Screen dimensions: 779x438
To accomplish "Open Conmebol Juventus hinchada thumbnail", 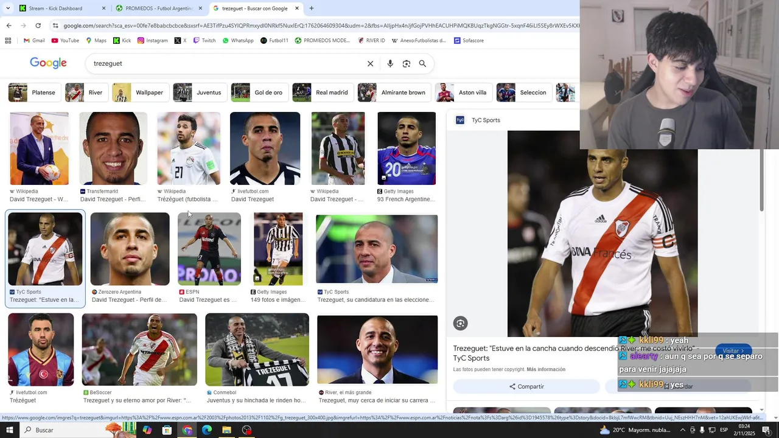I will pyautogui.click(x=257, y=349).
